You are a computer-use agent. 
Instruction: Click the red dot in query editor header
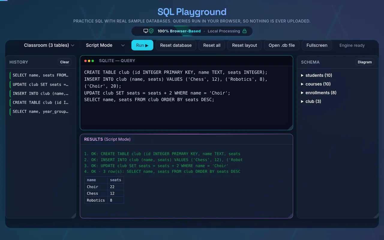(x=85, y=61)
